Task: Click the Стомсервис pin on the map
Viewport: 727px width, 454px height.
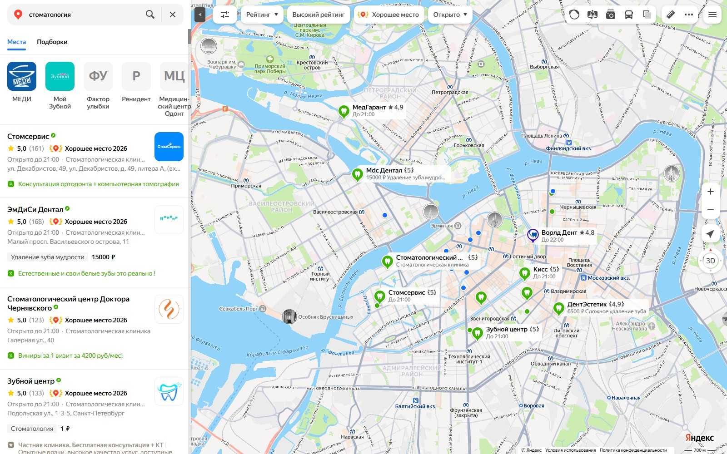Action: click(380, 296)
